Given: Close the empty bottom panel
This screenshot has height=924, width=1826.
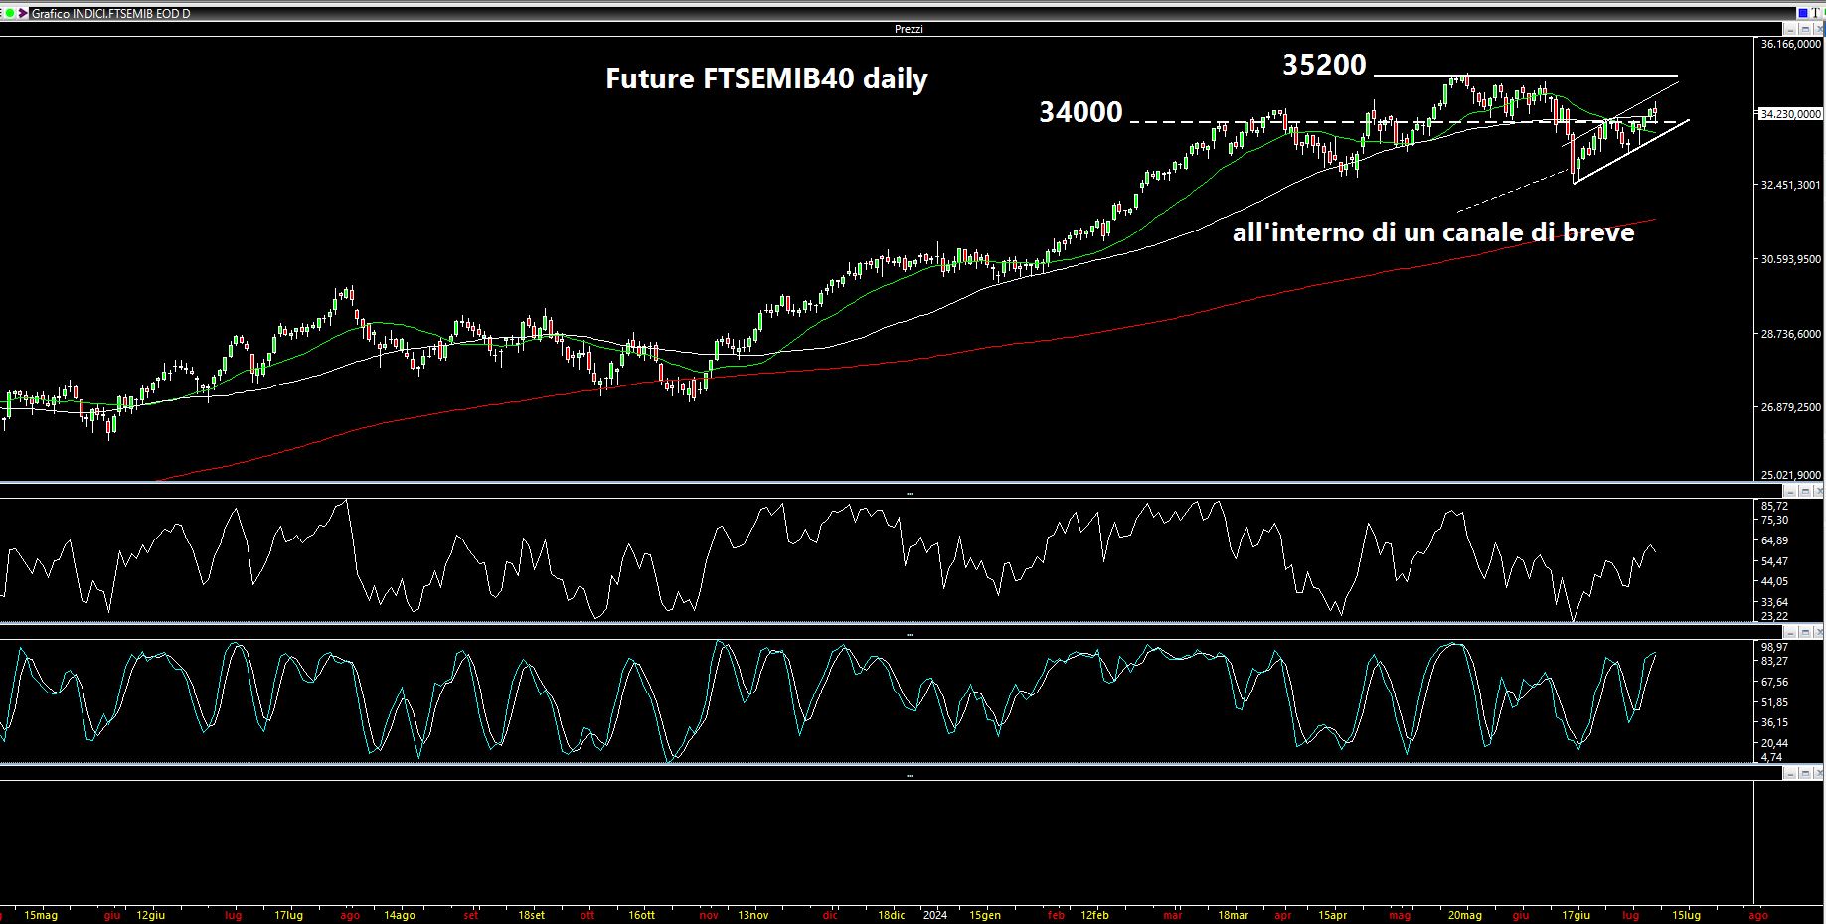Looking at the screenshot, I should (1818, 773).
